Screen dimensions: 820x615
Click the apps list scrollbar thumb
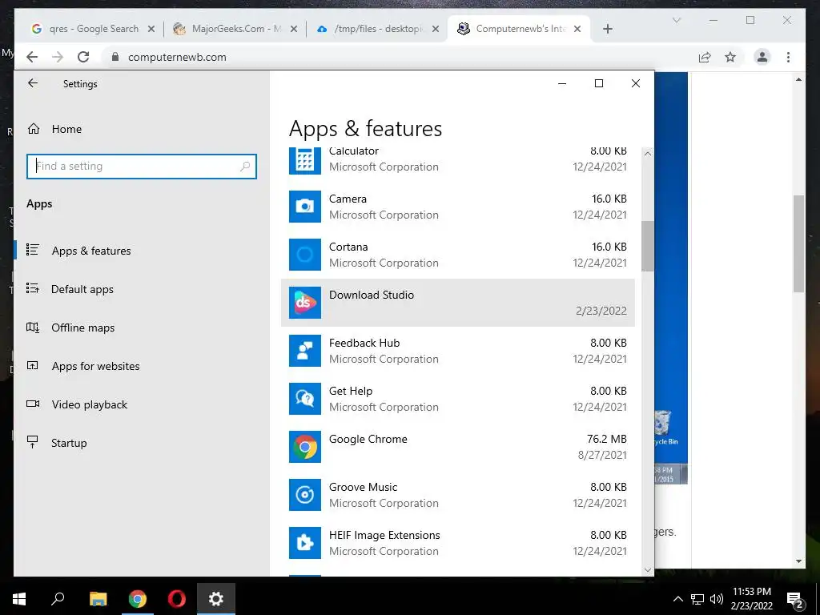tap(647, 246)
